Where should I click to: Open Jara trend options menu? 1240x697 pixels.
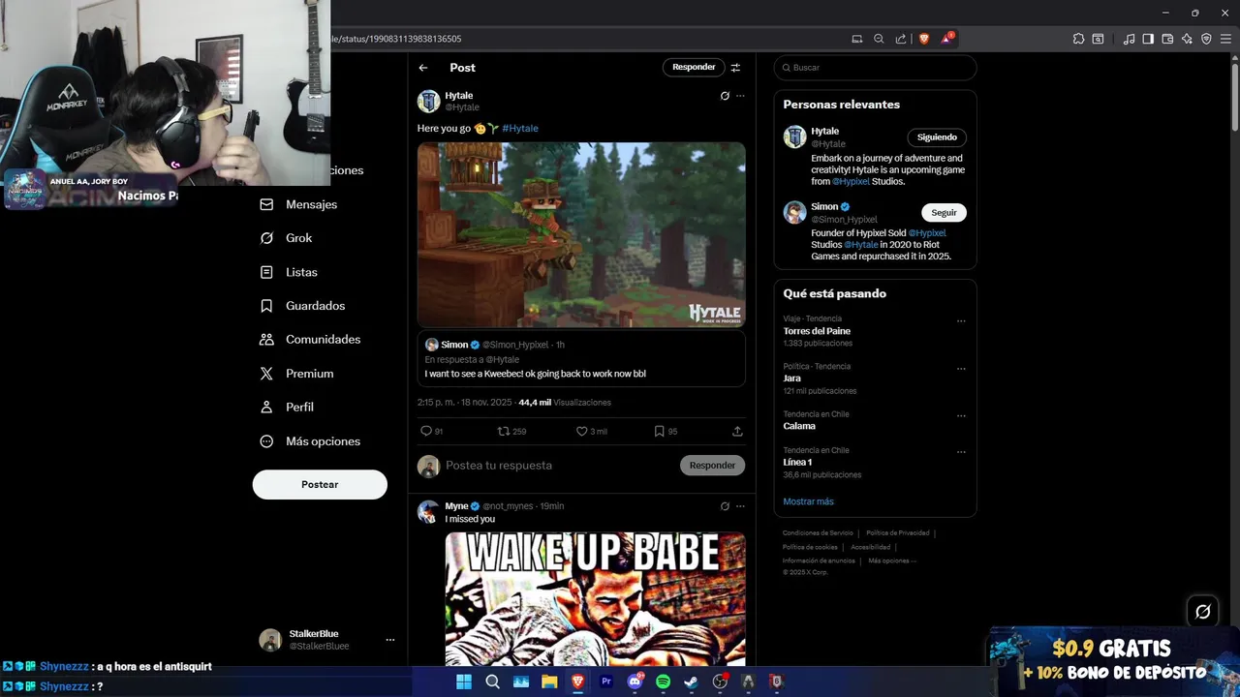(961, 369)
